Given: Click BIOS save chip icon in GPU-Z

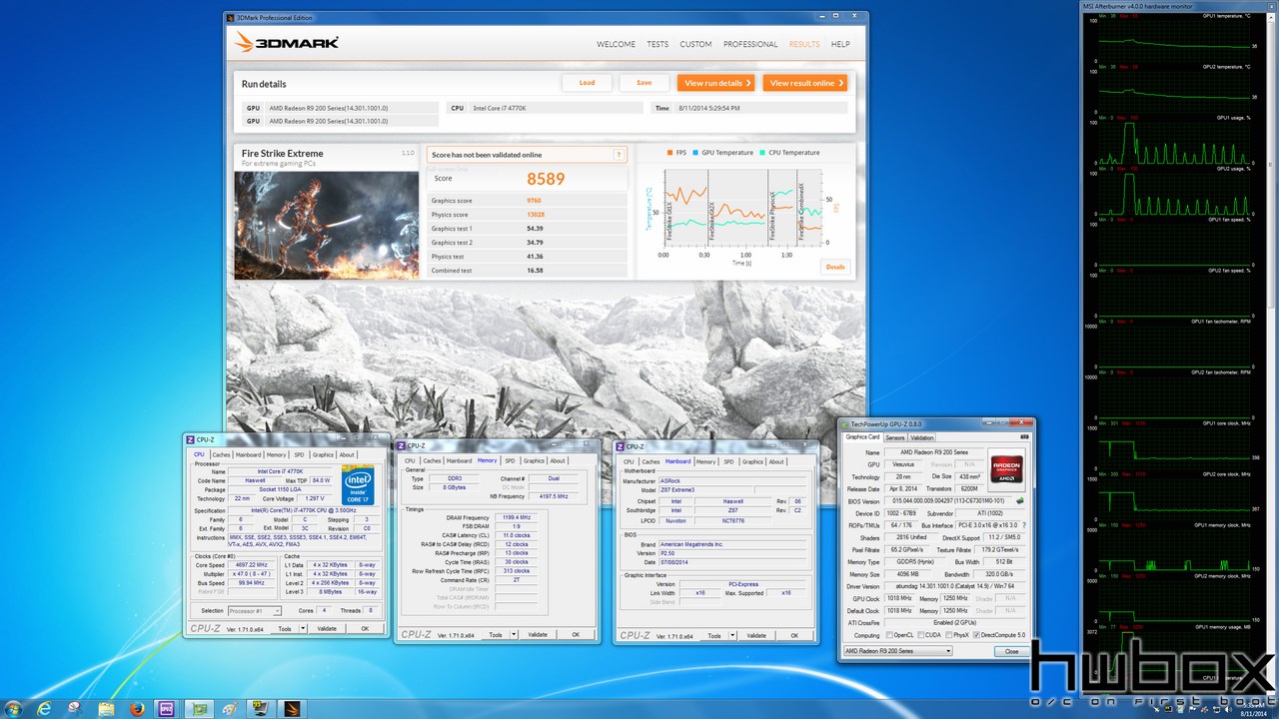Looking at the screenshot, I should 1019,501.
